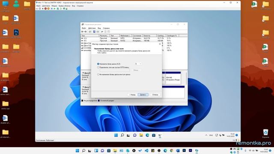Click Forward arrow in Disk Management toolbar

point(86,32)
